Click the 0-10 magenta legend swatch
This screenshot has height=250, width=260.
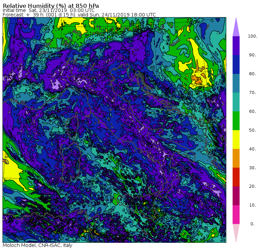(236, 215)
